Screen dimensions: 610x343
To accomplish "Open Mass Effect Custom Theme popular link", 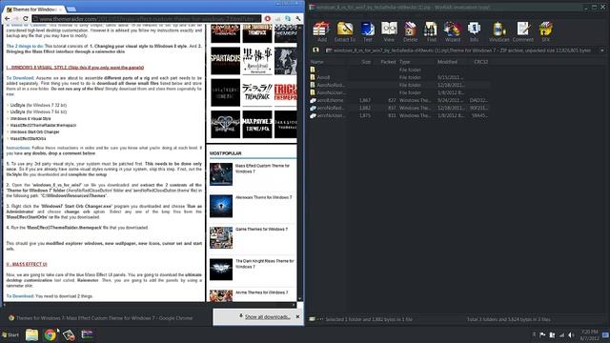I will (x=262, y=169).
